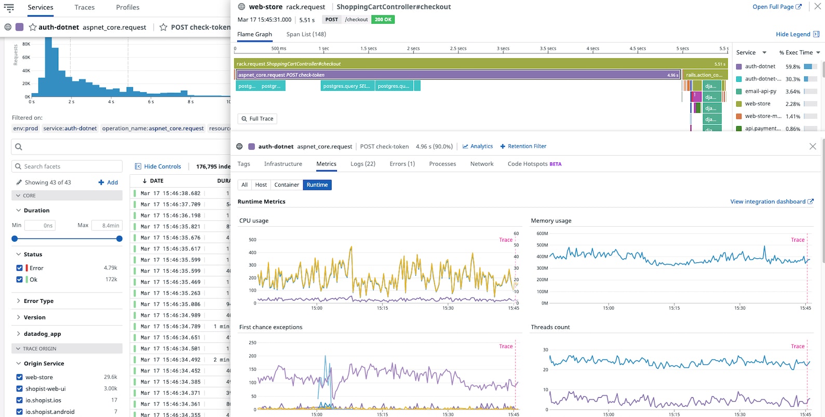
Task: Toggle the web-store origin service checkbox
Action: [19, 377]
